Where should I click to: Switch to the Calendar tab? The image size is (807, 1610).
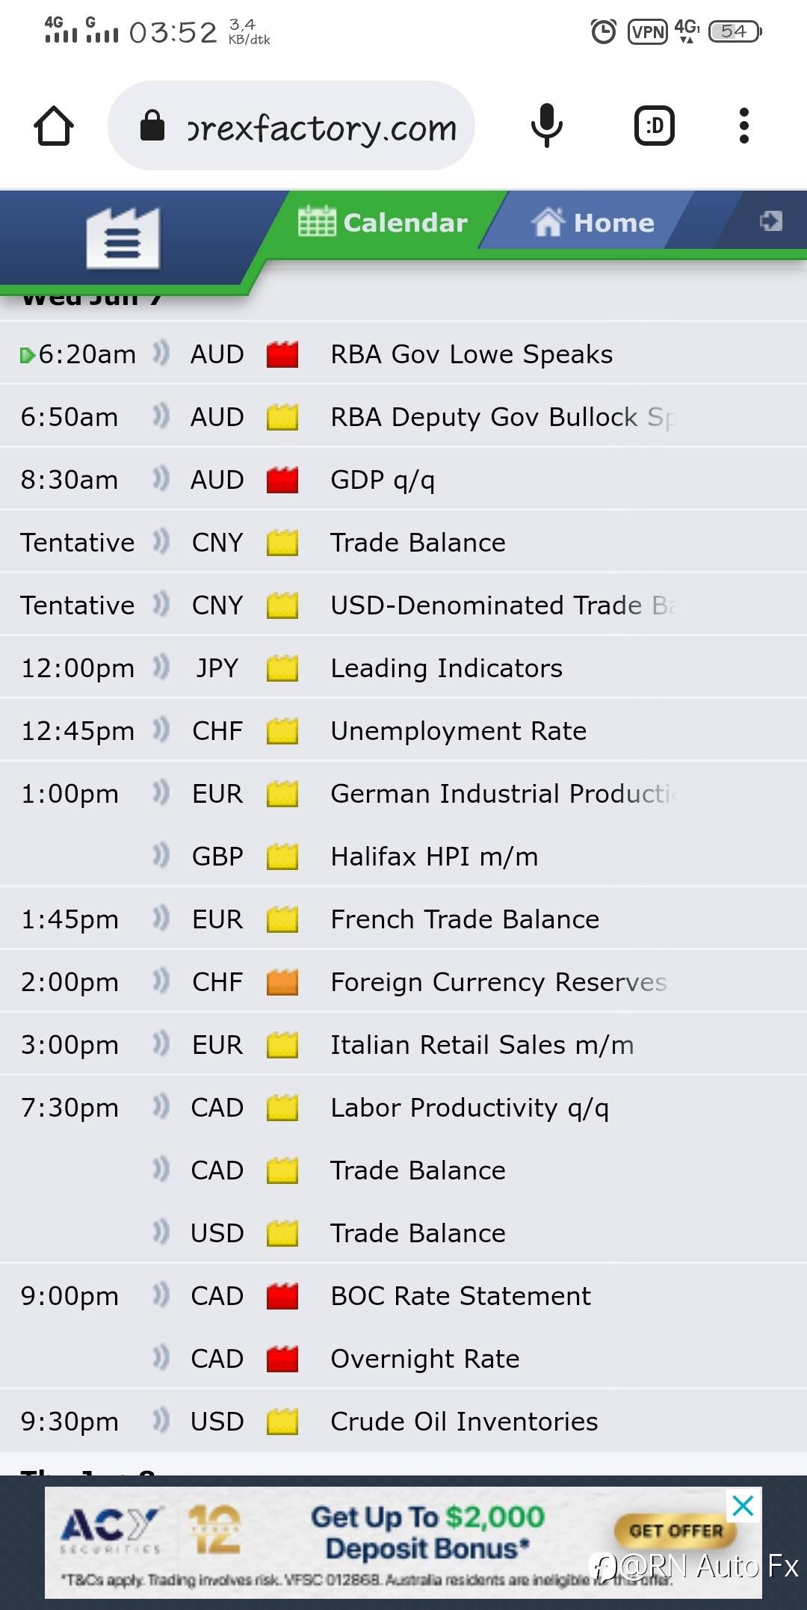(x=383, y=222)
